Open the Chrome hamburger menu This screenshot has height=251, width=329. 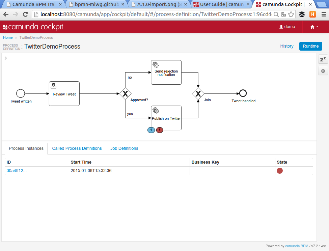point(324,14)
